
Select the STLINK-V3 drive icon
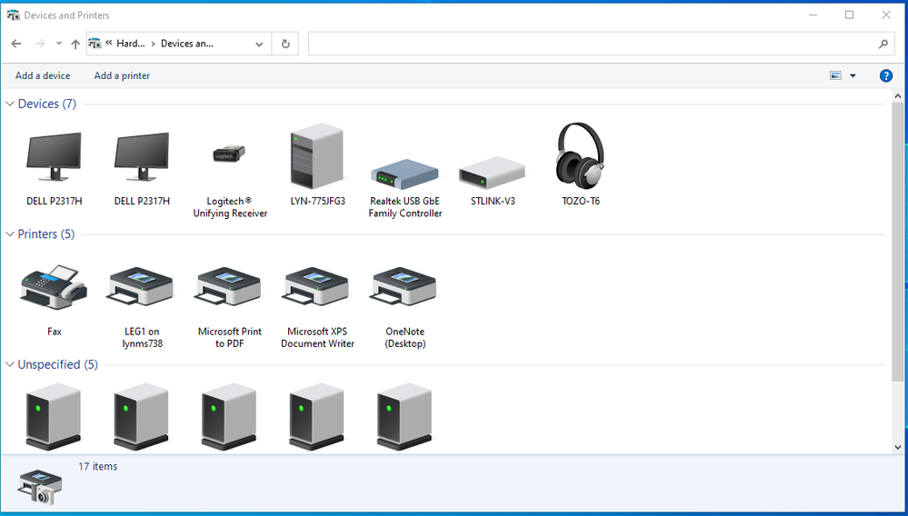pos(493,173)
